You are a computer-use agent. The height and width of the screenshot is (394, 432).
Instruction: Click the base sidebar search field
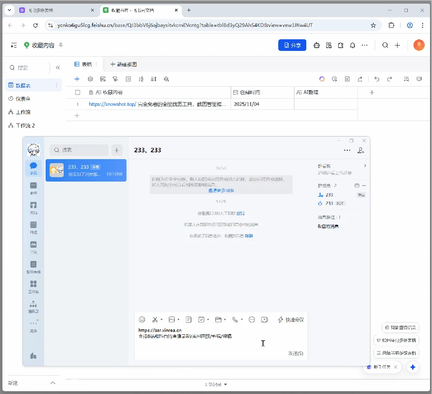(28, 68)
